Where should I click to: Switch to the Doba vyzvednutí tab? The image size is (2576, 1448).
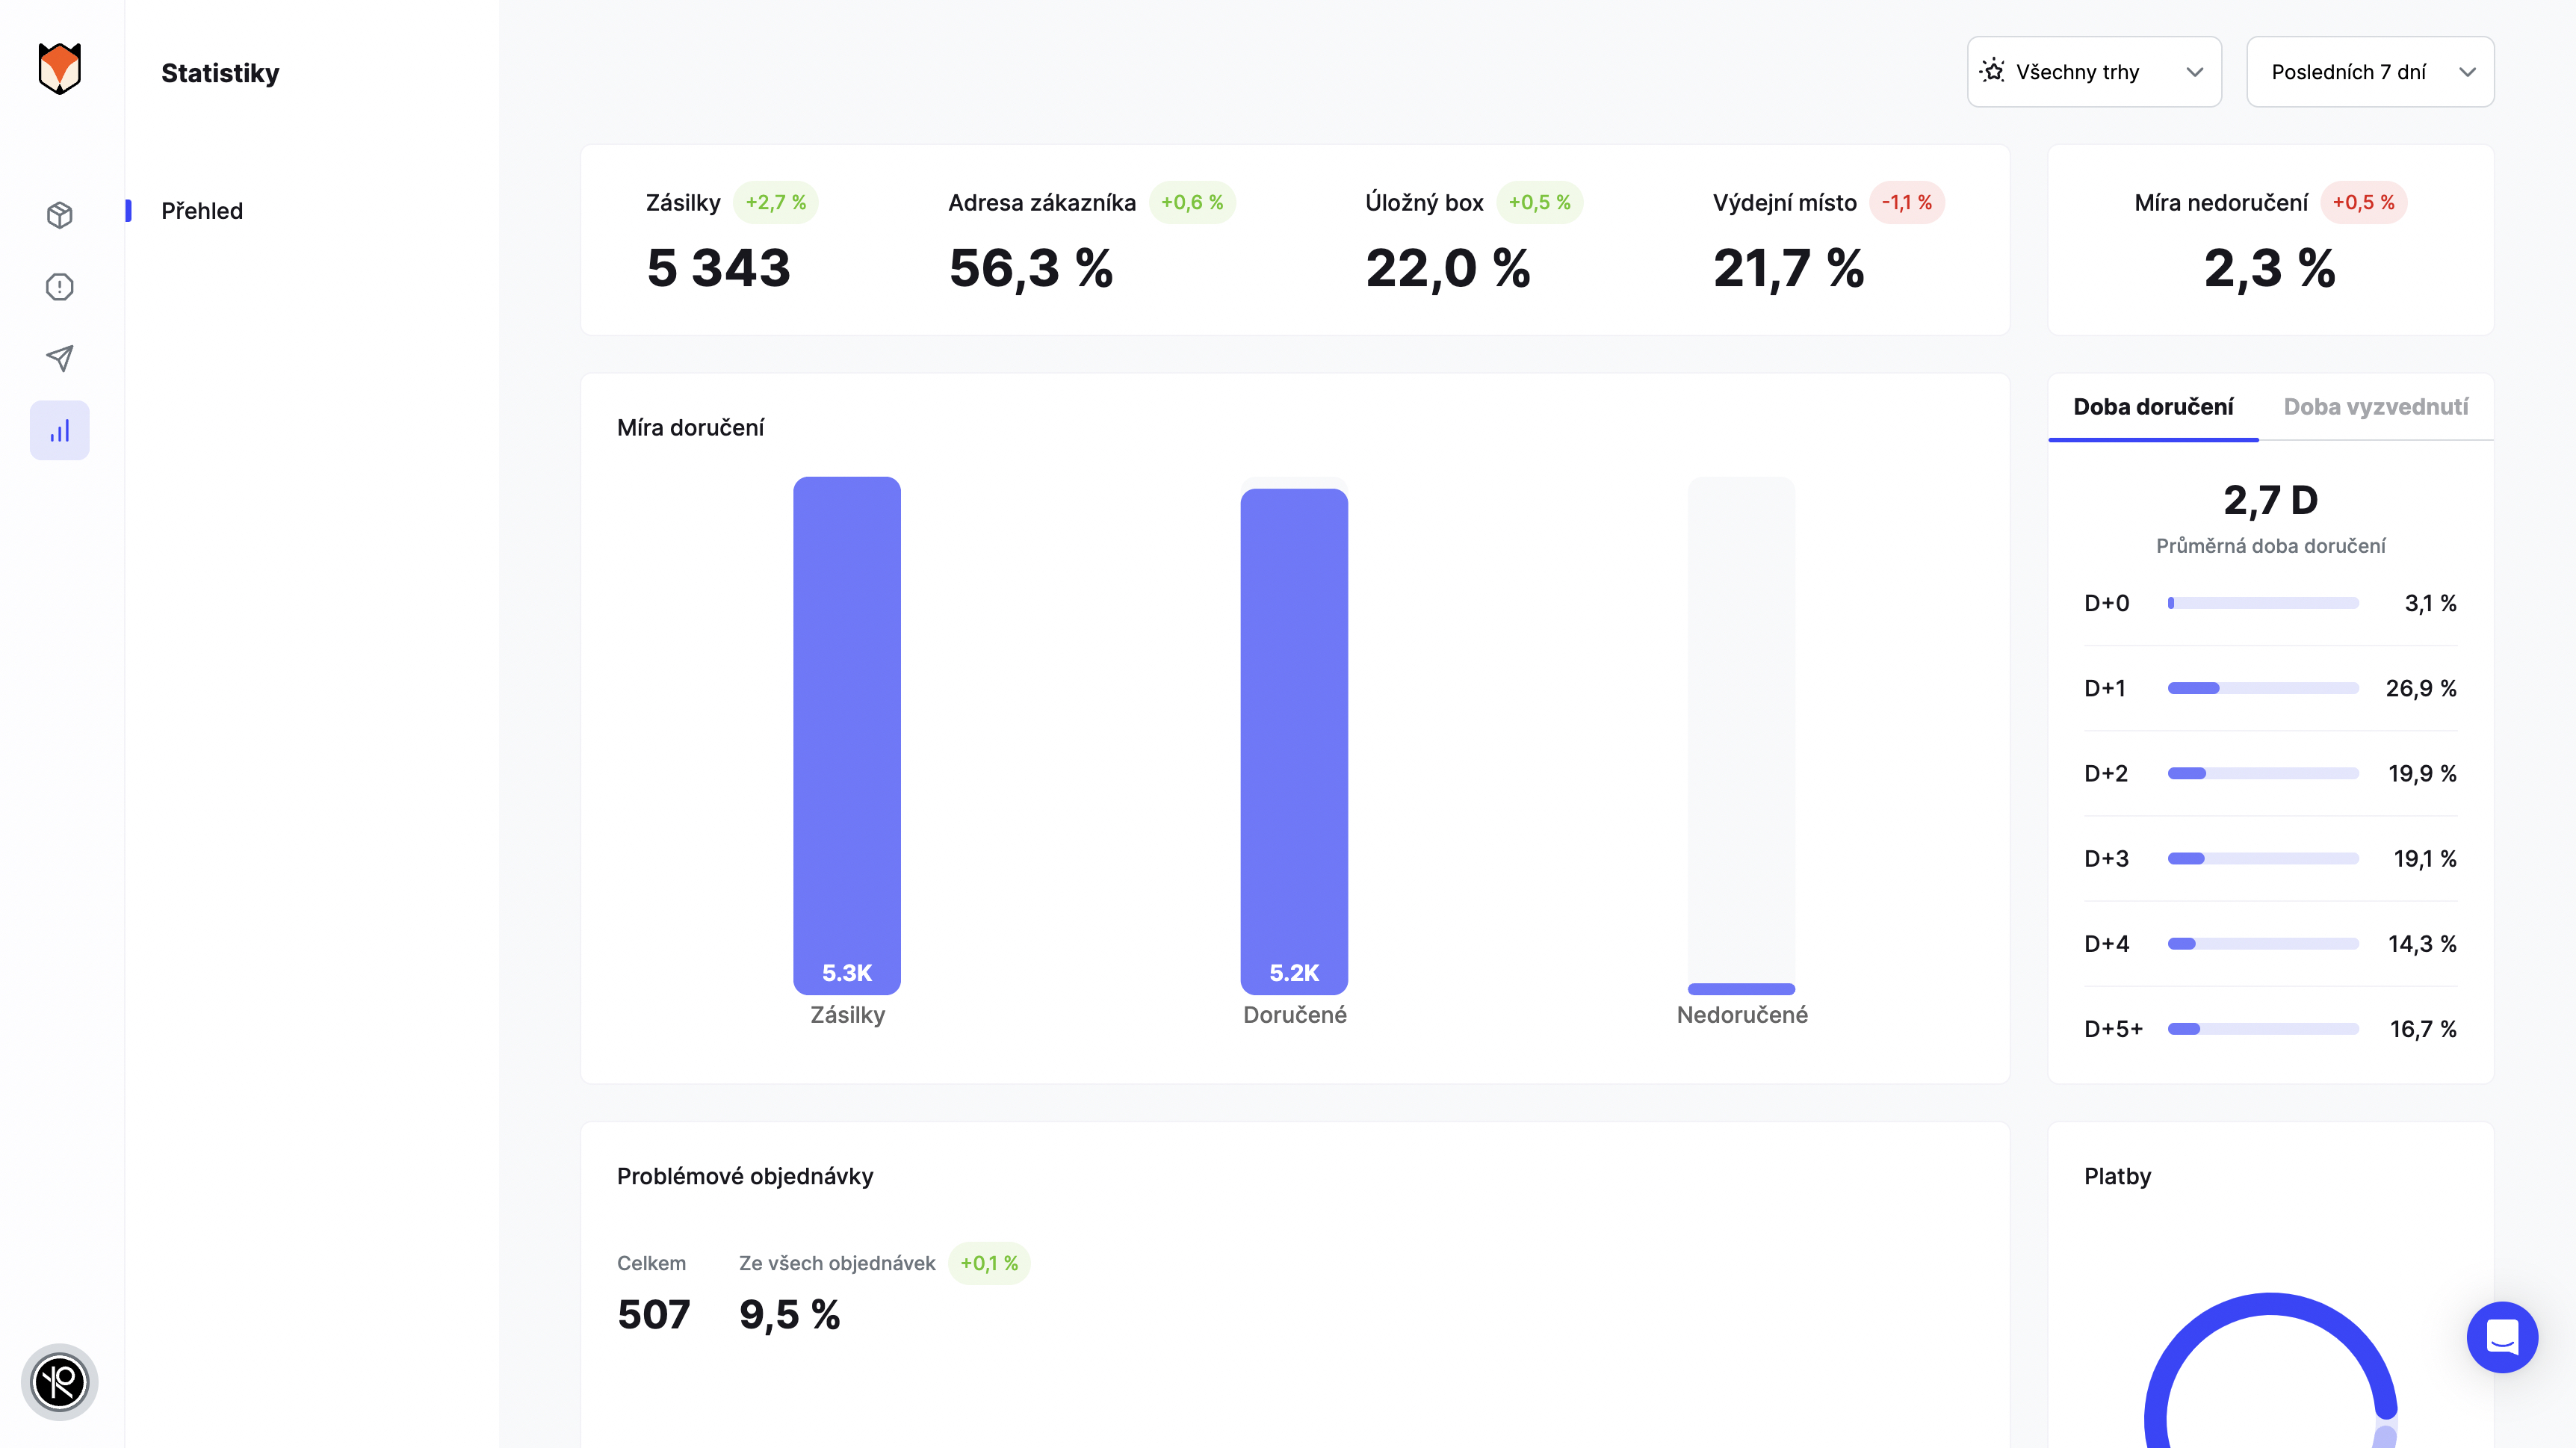point(2376,407)
